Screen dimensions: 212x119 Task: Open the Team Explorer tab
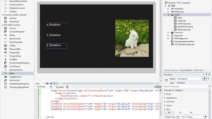tap(186, 70)
